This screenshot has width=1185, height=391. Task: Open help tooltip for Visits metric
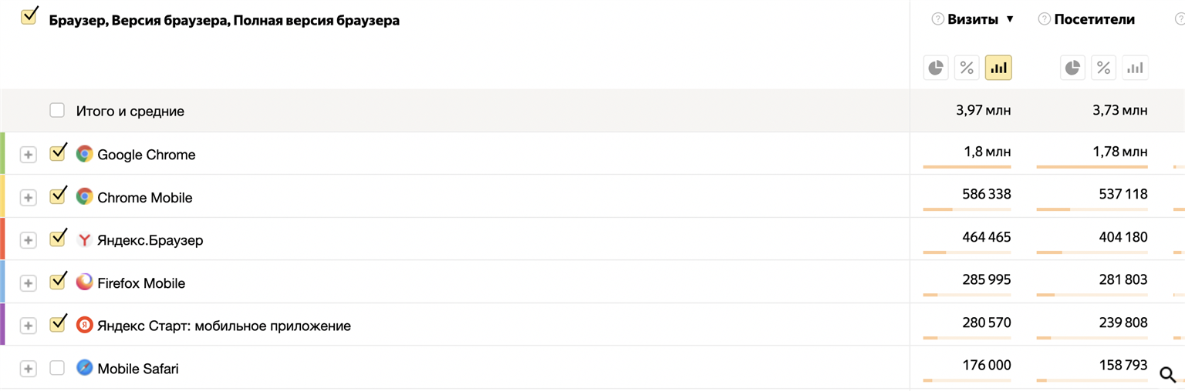[x=938, y=19]
